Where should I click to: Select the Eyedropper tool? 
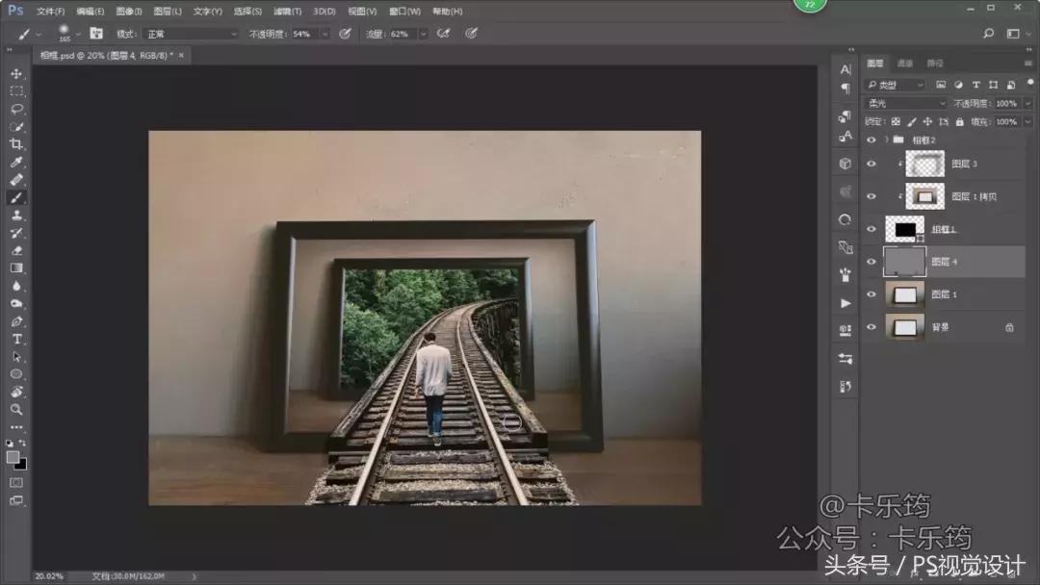click(x=16, y=162)
